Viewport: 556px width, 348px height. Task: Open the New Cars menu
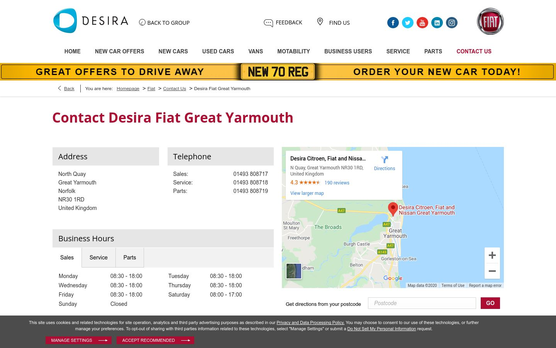pyautogui.click(x=173, y=51)
